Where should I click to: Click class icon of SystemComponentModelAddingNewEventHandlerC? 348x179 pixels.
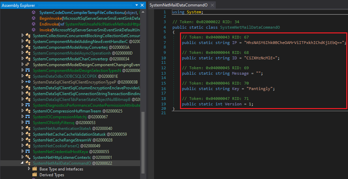point(28,41)
